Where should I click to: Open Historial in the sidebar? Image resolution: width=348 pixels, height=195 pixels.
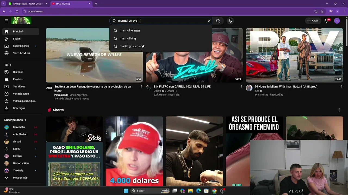(x=21, y=72)
